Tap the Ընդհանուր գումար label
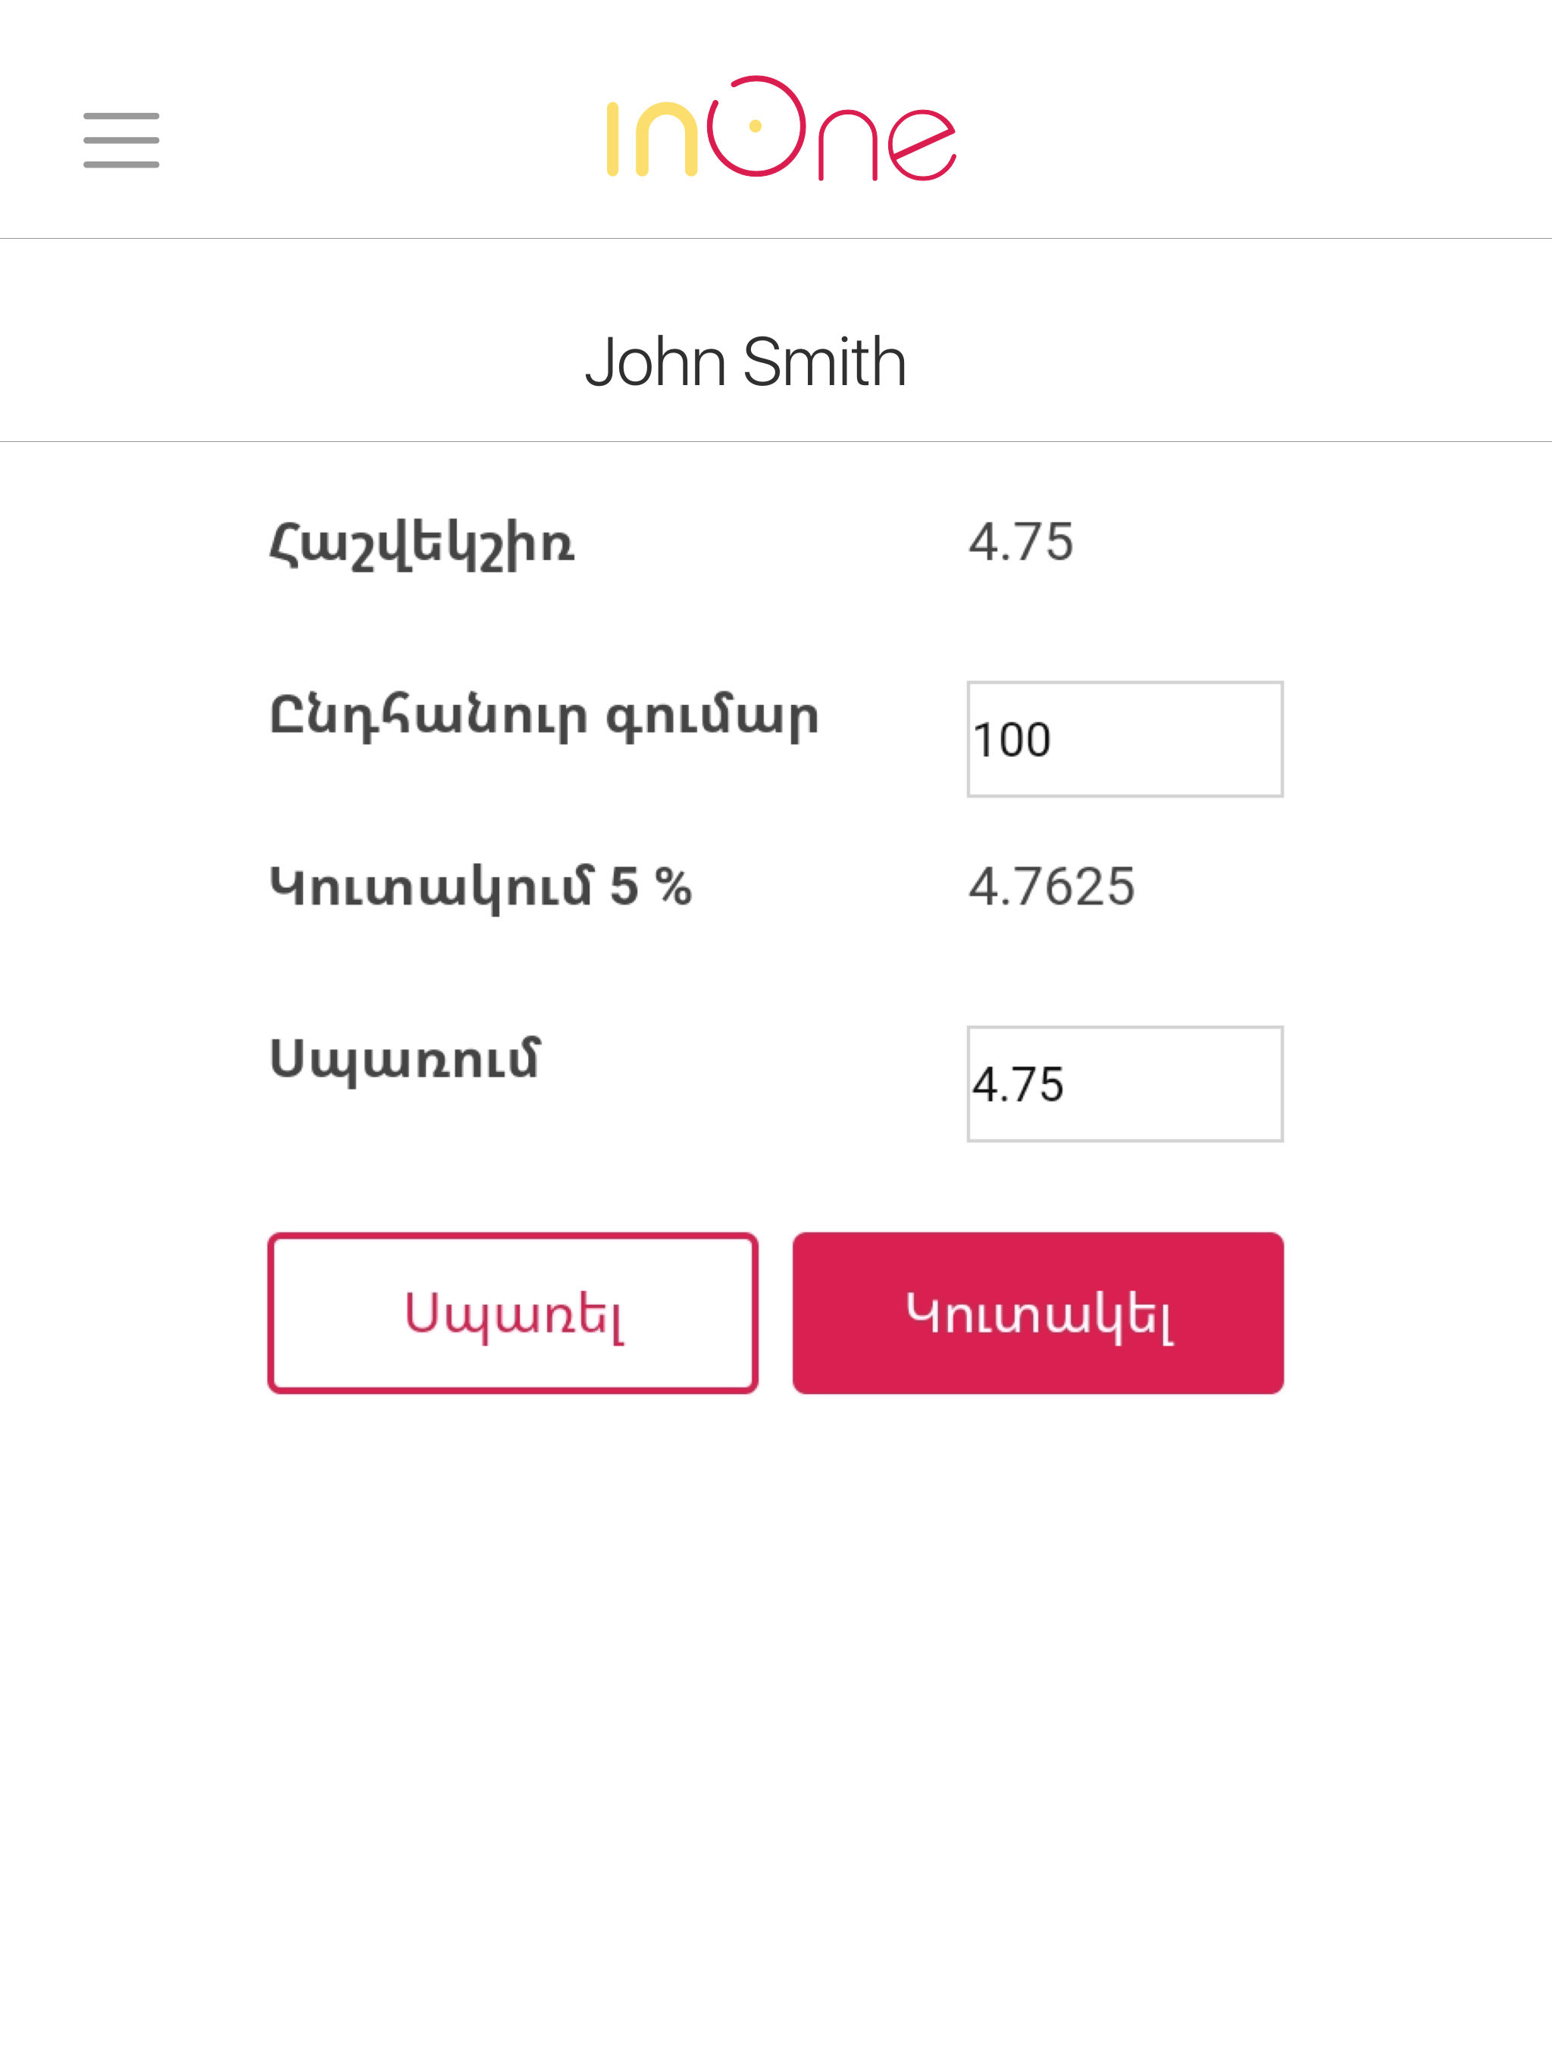This screenshot has width=1552, height=2071. pyautogui.click(x=544, y=716)
